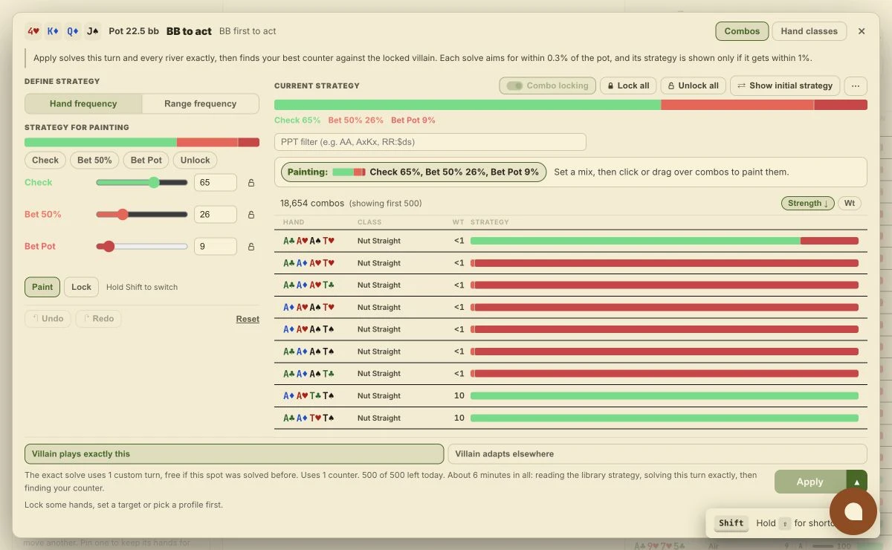Click the Bet 50% frequency slider
Screen dimensions: 892x550
[142, 215]
